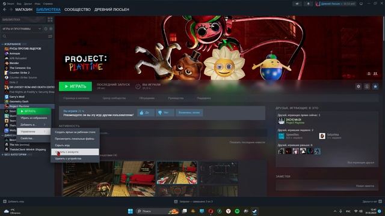
Task: Select Удалить с аккаунта option
Action: [x=75, y=152]
